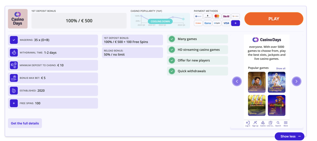Image resolution: width=317 pixels, height=141 pixels.
Task: Click the Quick withdrawals text
Action: tap(192, 71)
